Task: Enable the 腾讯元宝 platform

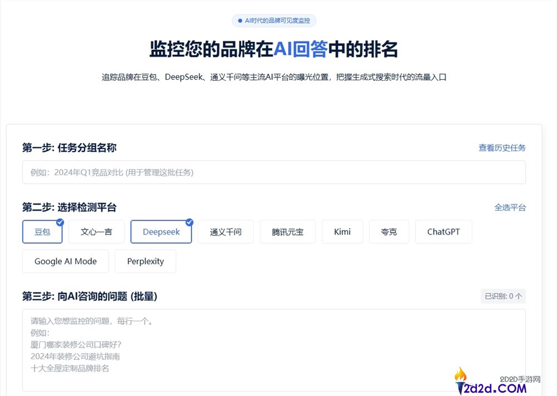Action: click(288, 232)
